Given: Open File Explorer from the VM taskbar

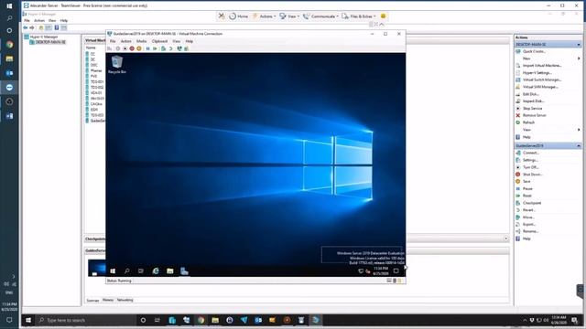Looking at the screenshot, I should click(x=170, y=271).
